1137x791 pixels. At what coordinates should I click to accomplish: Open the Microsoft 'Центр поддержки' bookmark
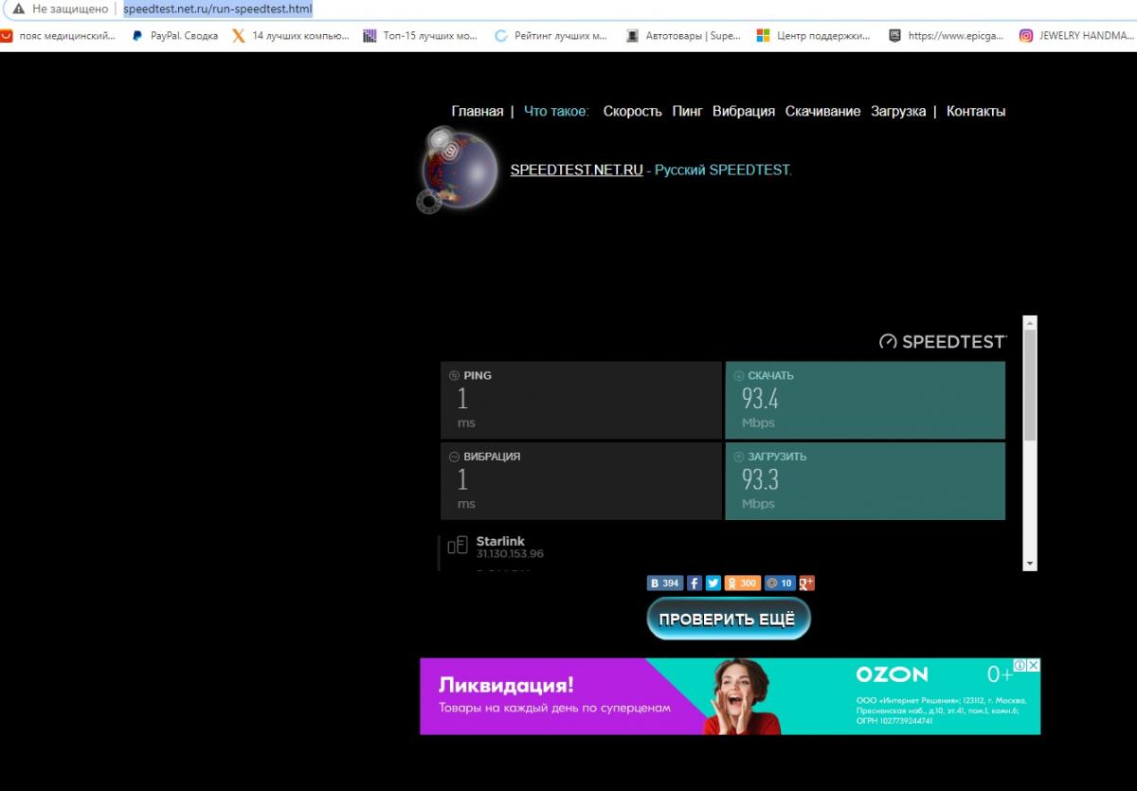(x=813, y=36)
